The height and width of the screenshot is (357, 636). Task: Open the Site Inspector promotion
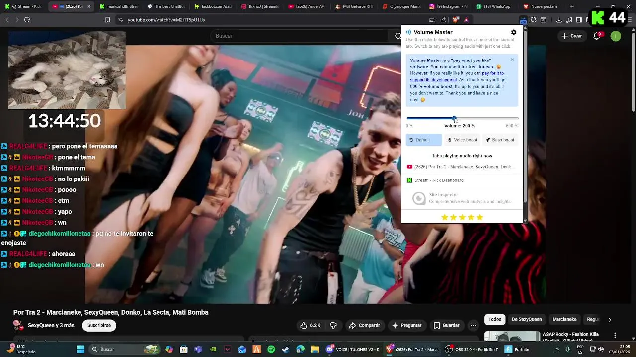point(462,198)
